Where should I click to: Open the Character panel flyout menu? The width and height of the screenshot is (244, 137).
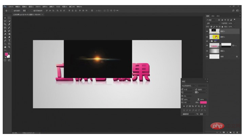tap(207, 82)
